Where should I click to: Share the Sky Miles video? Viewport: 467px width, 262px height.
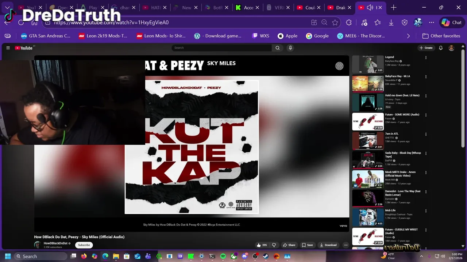point(289,245)
